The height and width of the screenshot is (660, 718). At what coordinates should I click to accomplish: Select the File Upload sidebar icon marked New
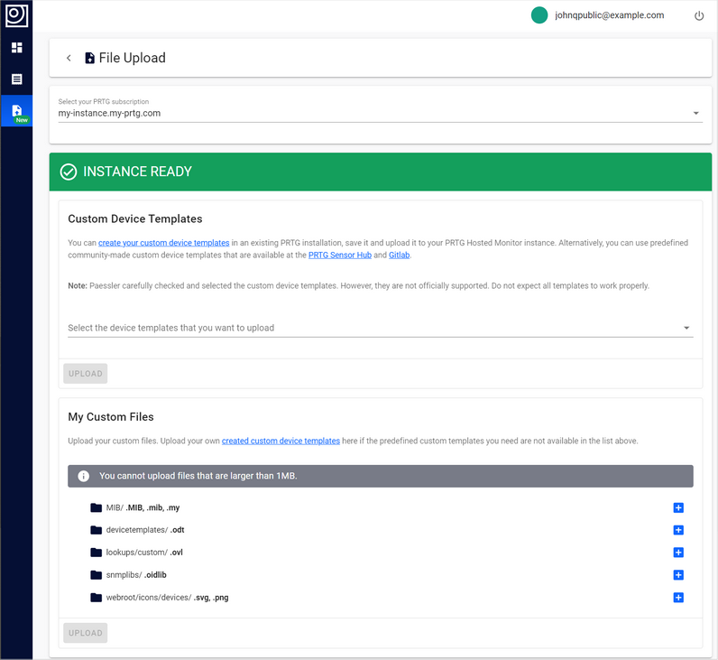click(x=16, y=111)
